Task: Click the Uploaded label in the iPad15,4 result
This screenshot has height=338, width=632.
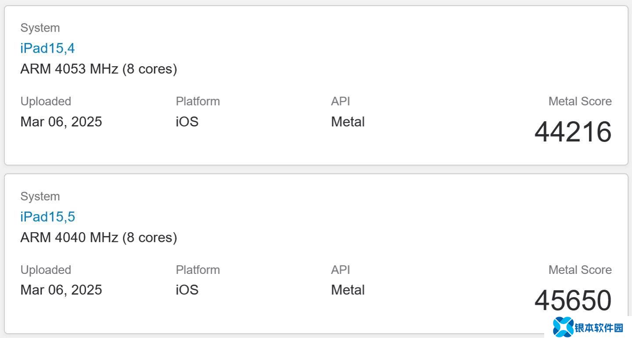Action: (x=46, y=101)
